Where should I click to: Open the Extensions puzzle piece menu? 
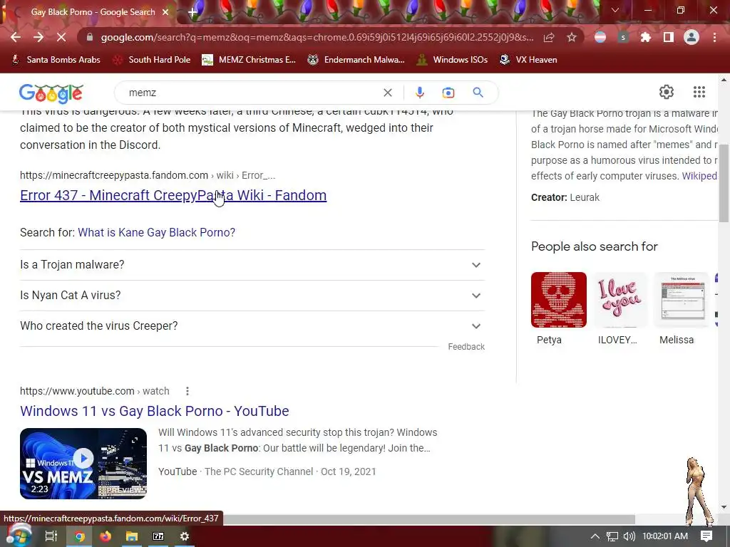646,37
